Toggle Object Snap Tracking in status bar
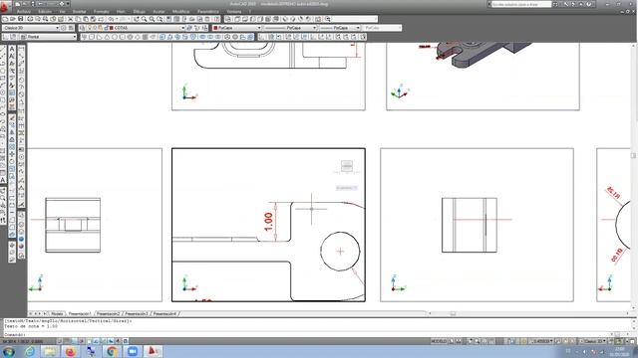 click(x=97, y=341)
